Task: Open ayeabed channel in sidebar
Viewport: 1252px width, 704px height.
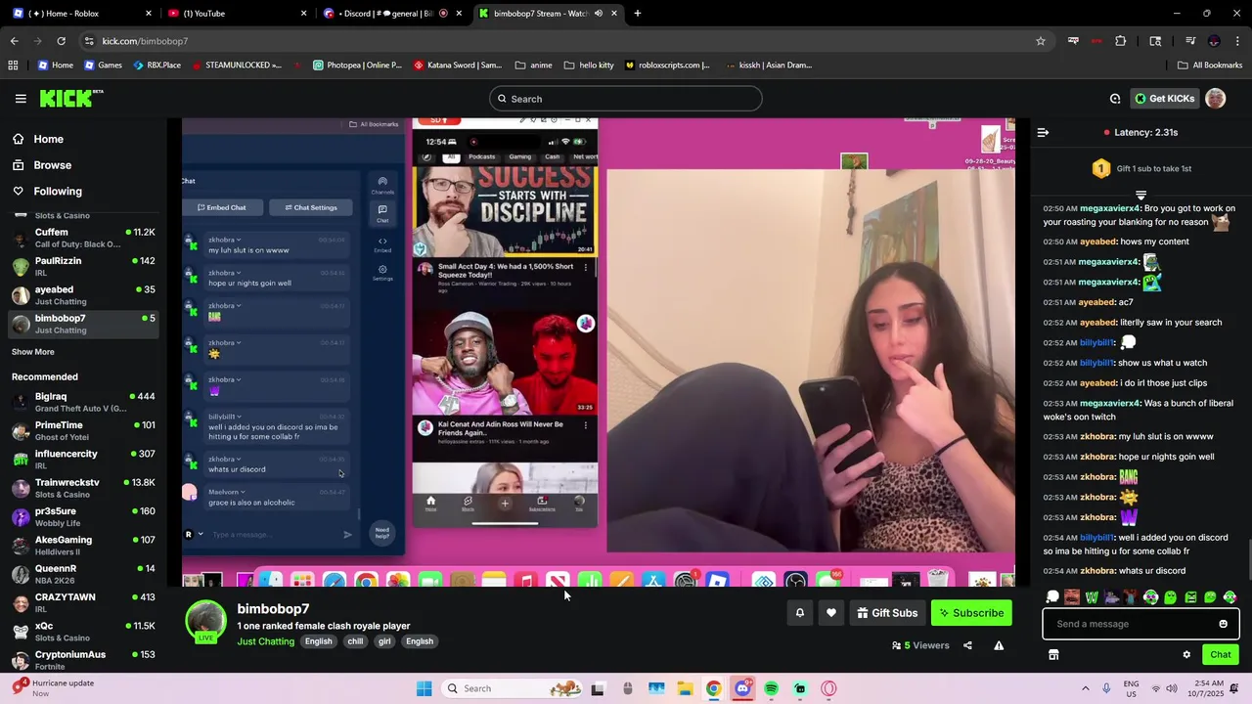Action: [83, 295]
